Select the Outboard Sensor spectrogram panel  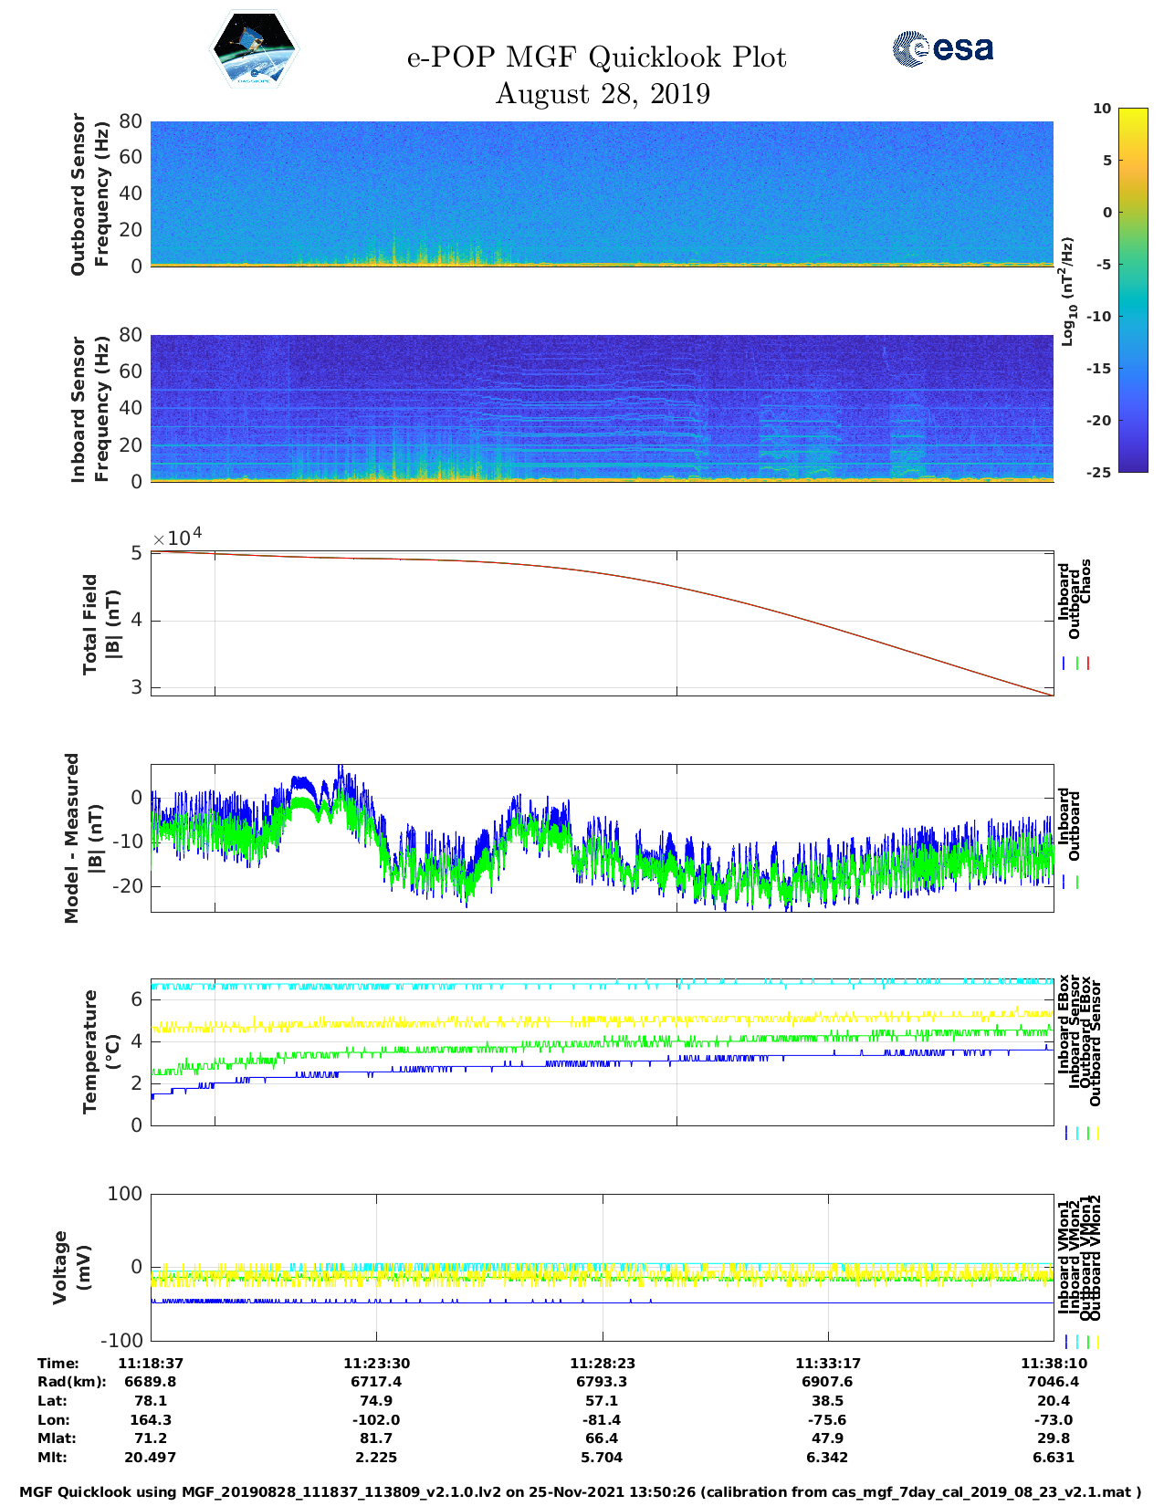pyautogui.click(x=602, y=193)
